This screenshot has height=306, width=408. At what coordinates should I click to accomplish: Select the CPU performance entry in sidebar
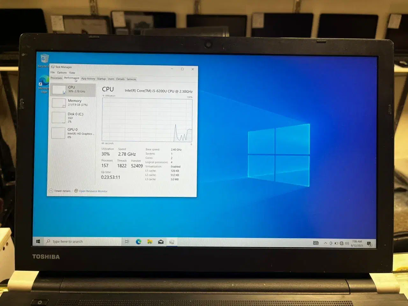(73, 90)
